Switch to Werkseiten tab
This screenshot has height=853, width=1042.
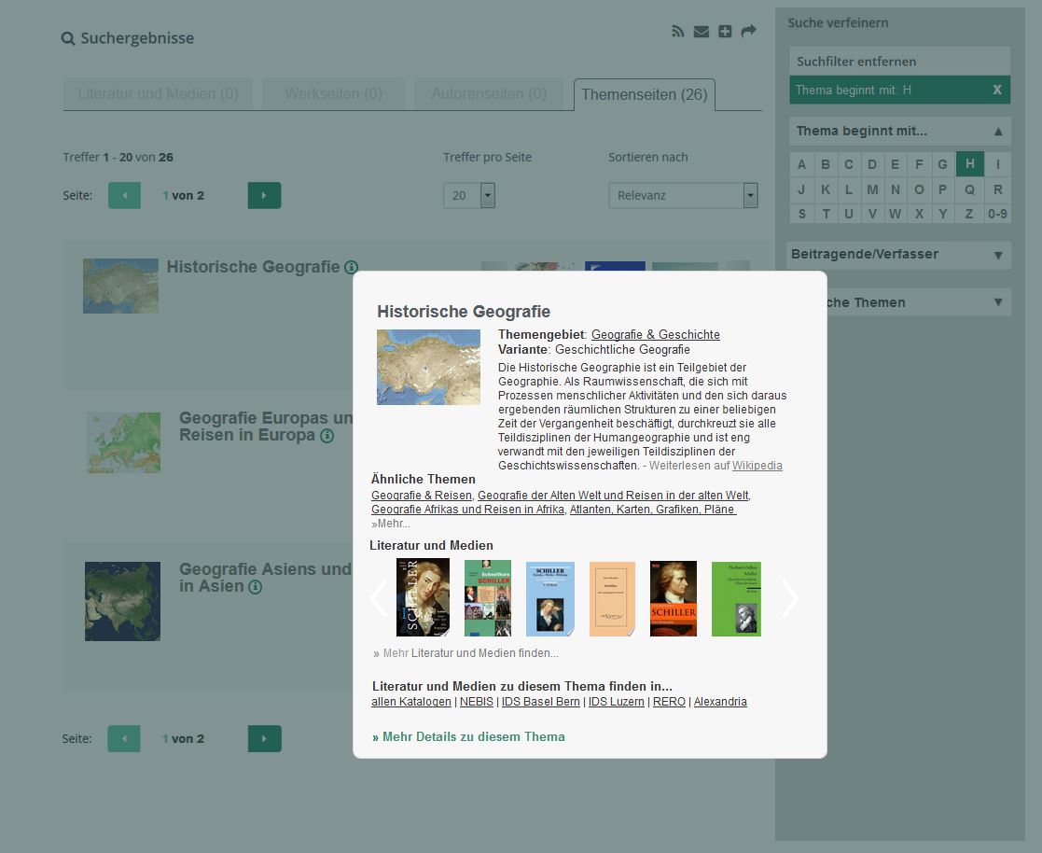tap(334, 93)
